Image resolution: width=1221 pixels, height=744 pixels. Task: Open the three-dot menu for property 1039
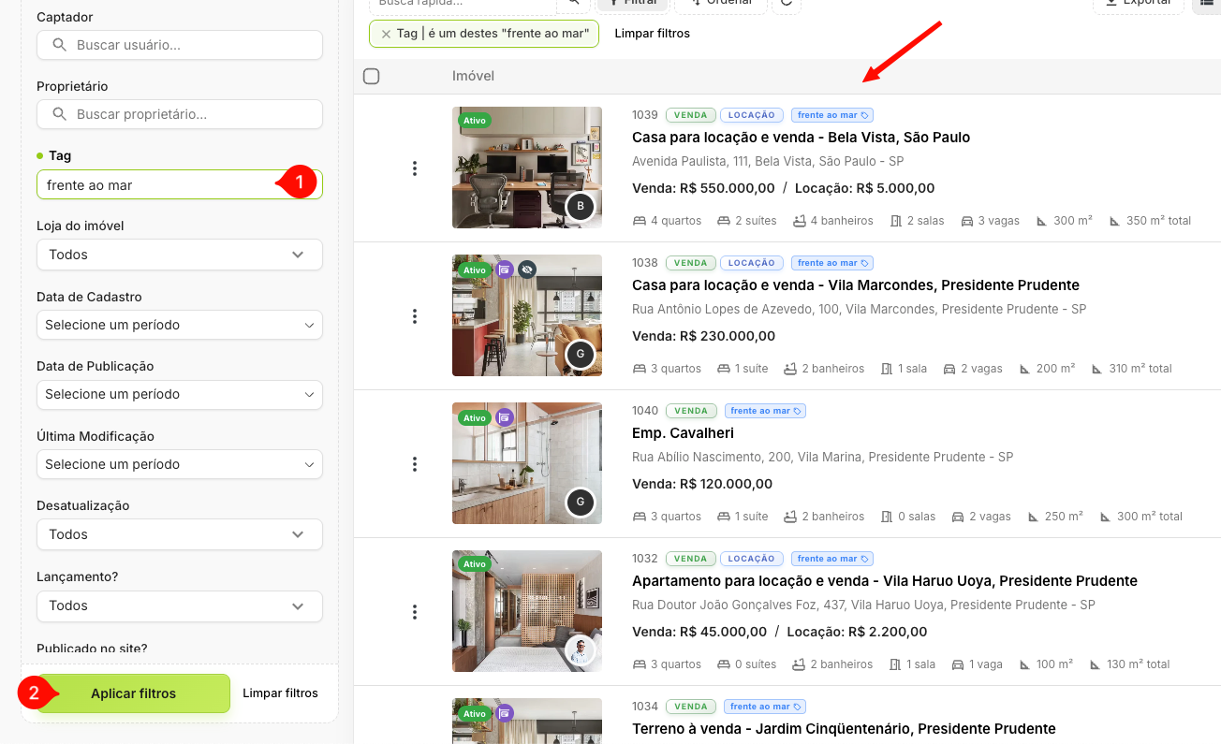(415, 168)
